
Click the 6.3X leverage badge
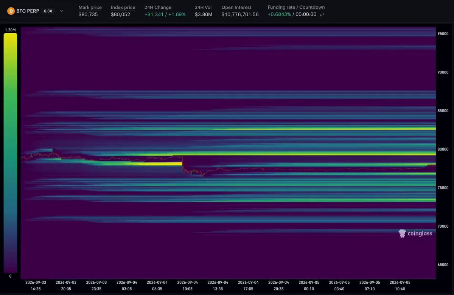coord(48,11)
